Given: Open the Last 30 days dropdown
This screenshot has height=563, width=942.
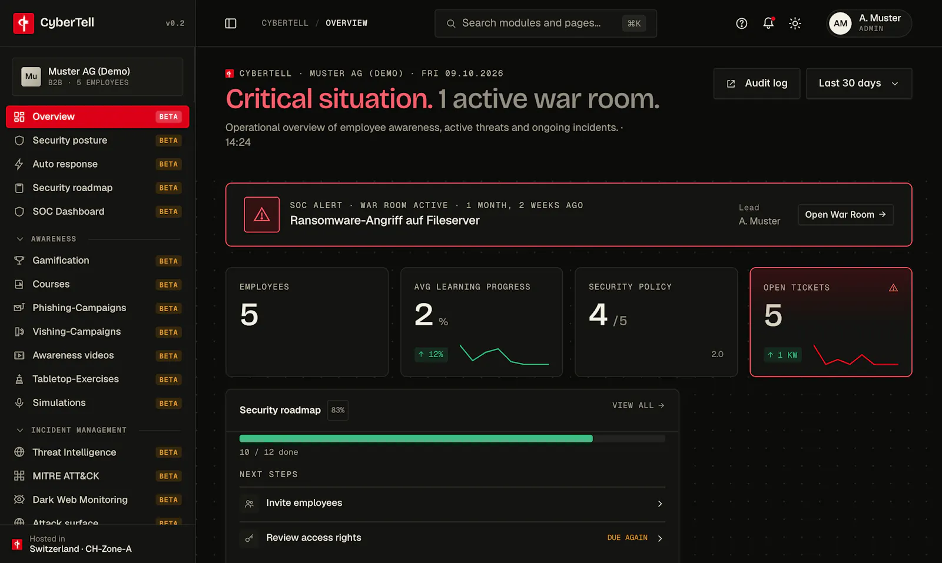Looking at the screenshot, I should 859,84.
